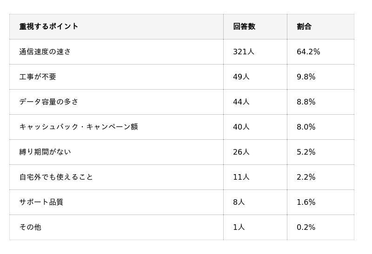Screen dimensions: 372x254
Task: Click the 8.8% percentage cell
Action: tap(306, 102)
